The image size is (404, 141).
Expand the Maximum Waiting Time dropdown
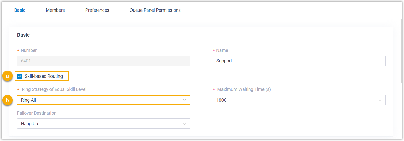tap(299, 100)
